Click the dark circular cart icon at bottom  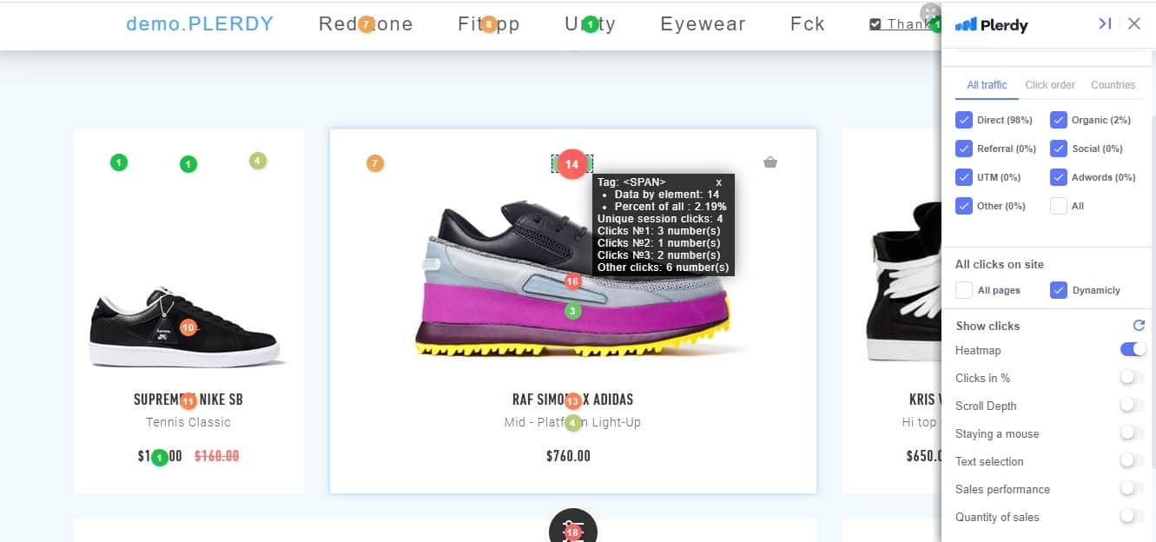click(x=572, y=525)
